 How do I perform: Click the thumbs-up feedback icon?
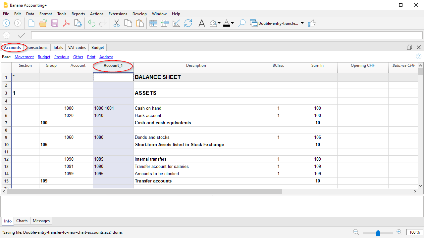[x=311, y=23]
